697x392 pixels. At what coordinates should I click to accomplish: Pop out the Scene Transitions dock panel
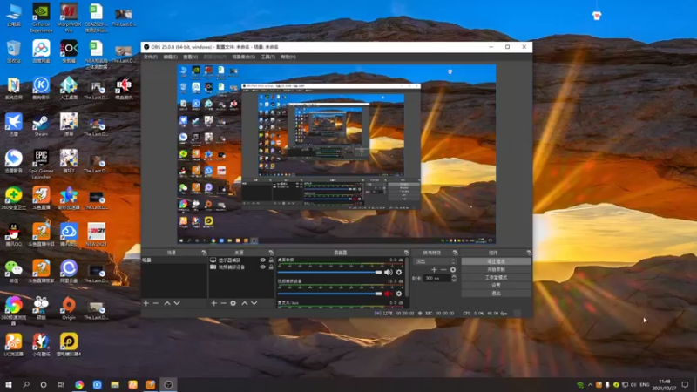455,253
